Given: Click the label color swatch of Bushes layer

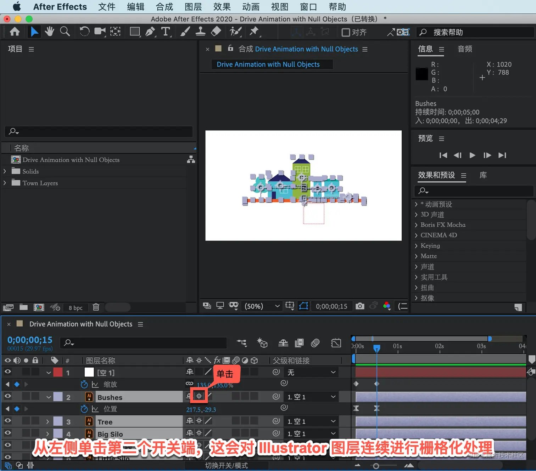Looking at the screenshot, I should point(58,397).
